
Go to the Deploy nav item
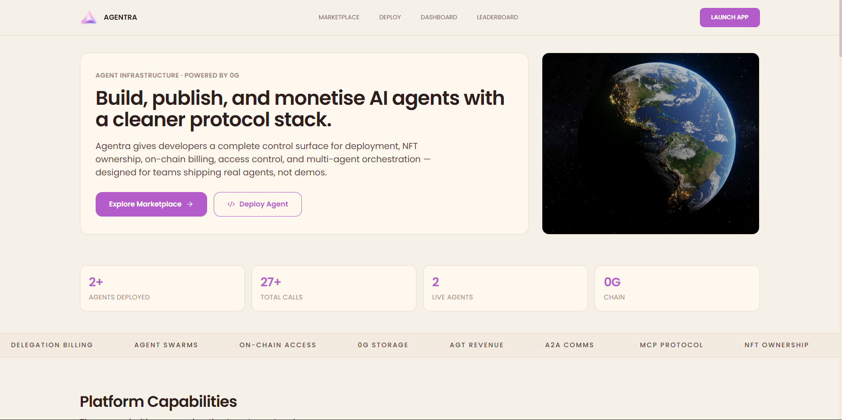[x=390, y=18]
